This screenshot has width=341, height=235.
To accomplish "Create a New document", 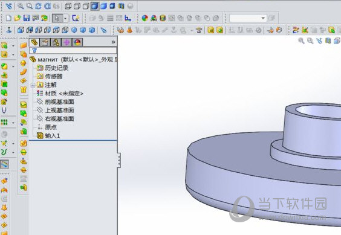I will click(x=8, y=18).
